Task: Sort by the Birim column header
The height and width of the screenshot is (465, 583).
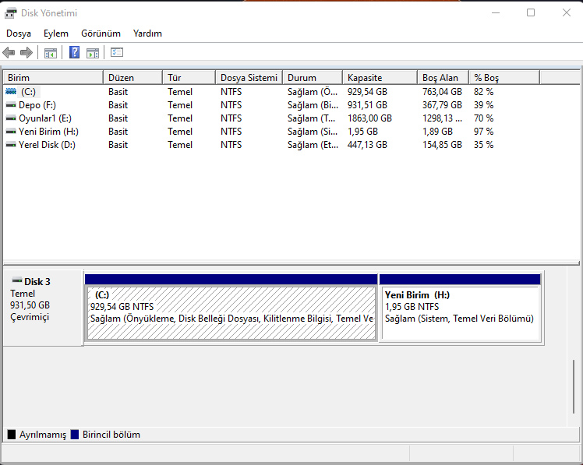Action: [53, 78]
